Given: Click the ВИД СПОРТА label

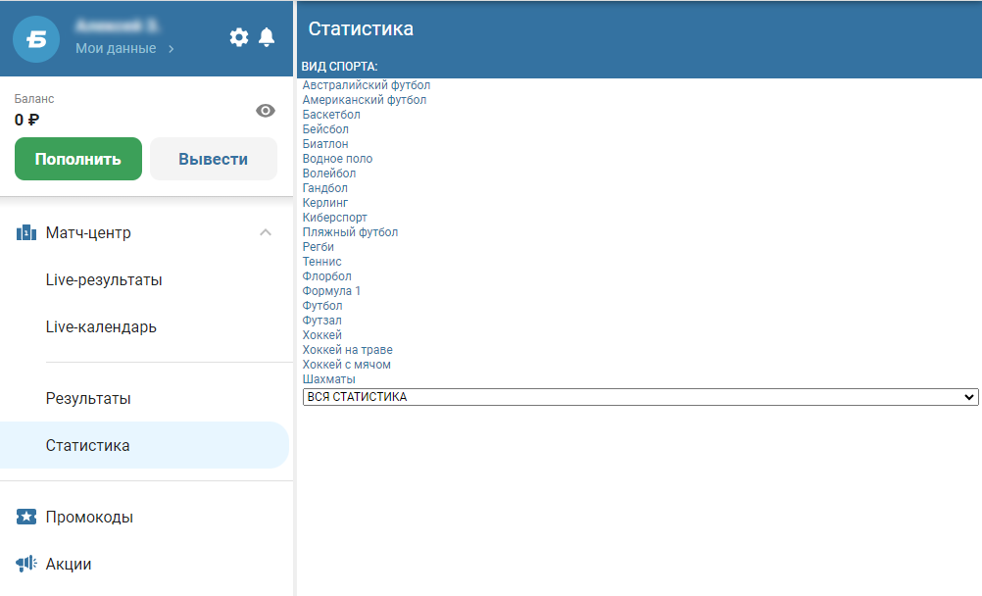Looking at the screenshot, I should [339, 67].
